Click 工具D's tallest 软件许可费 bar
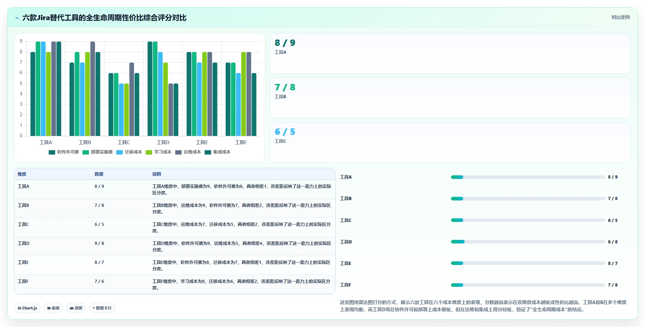 pyautogui.click(x=150, y=89)
